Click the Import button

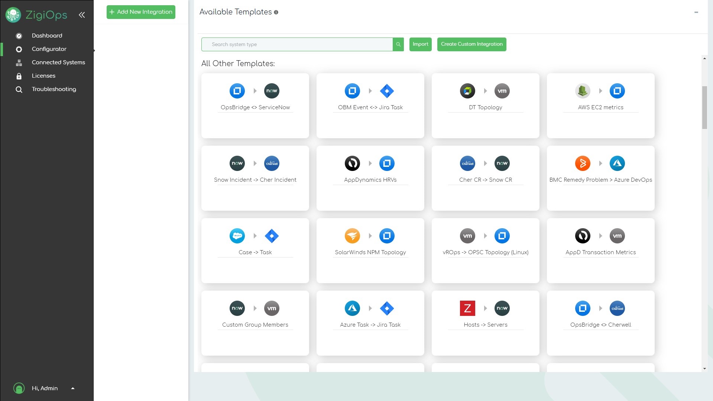point(420,44)
